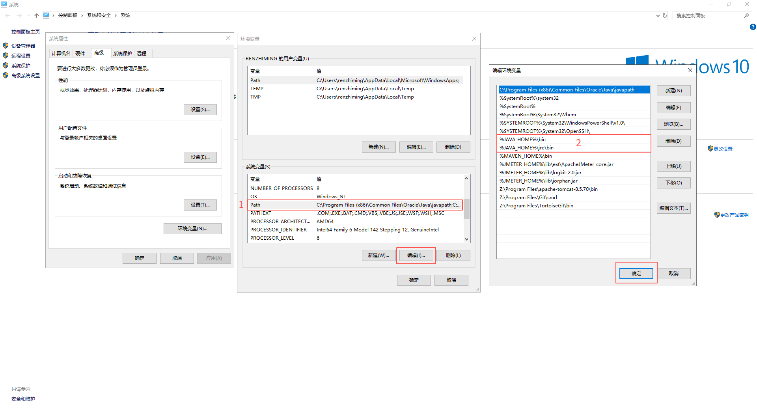Select the PROCESSOR_IDENTIFIER row

pyautogui.click(x=355, y=230)
